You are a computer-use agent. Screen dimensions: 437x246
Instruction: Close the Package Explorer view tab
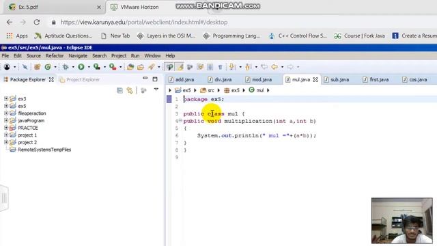51,80
